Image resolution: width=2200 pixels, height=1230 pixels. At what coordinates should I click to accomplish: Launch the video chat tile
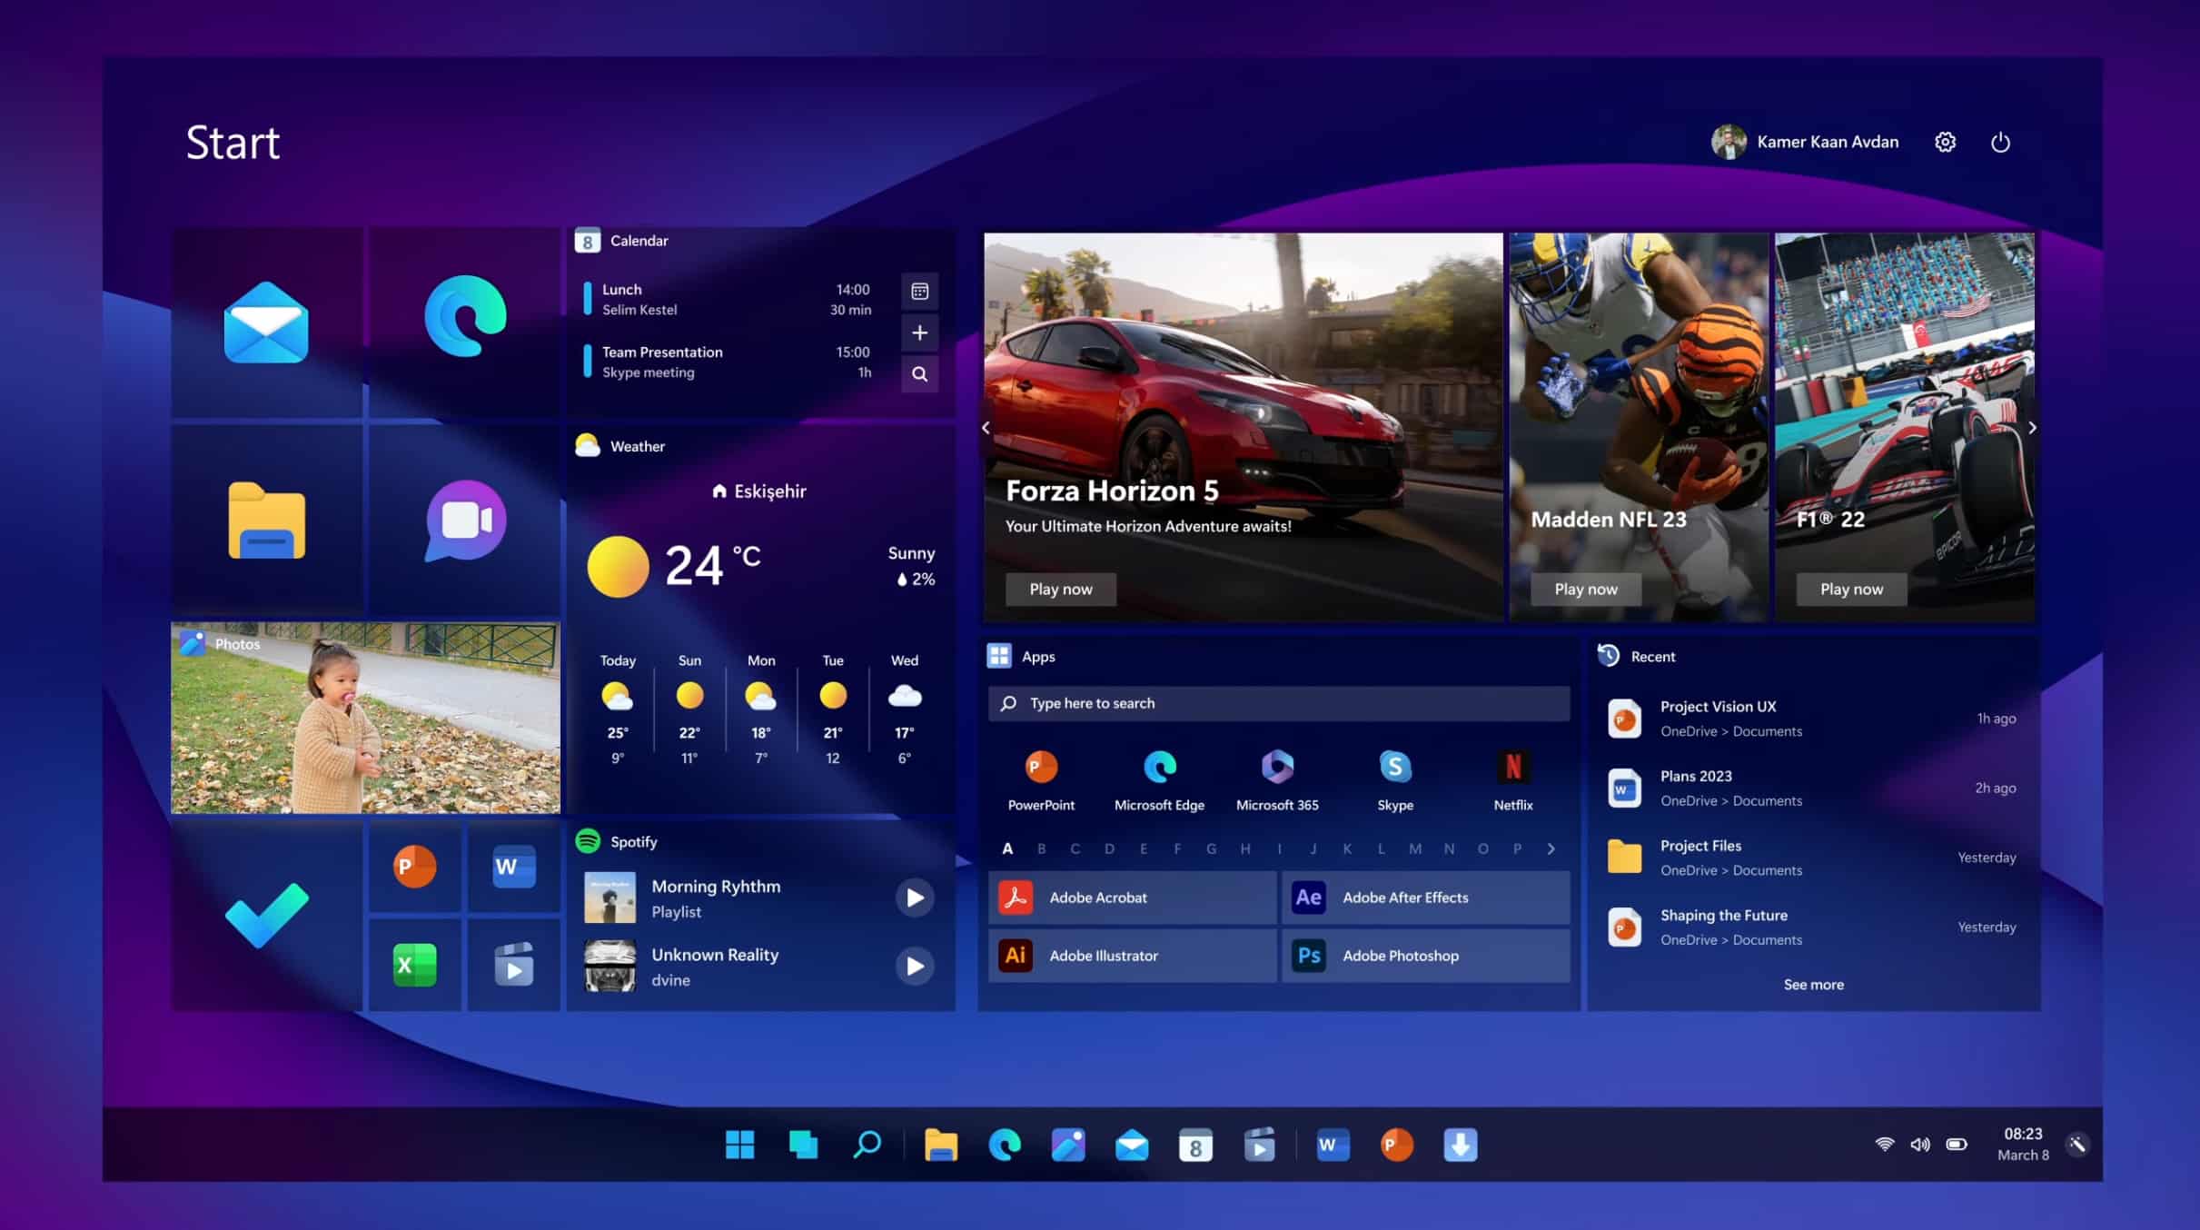tap(466, 521)
